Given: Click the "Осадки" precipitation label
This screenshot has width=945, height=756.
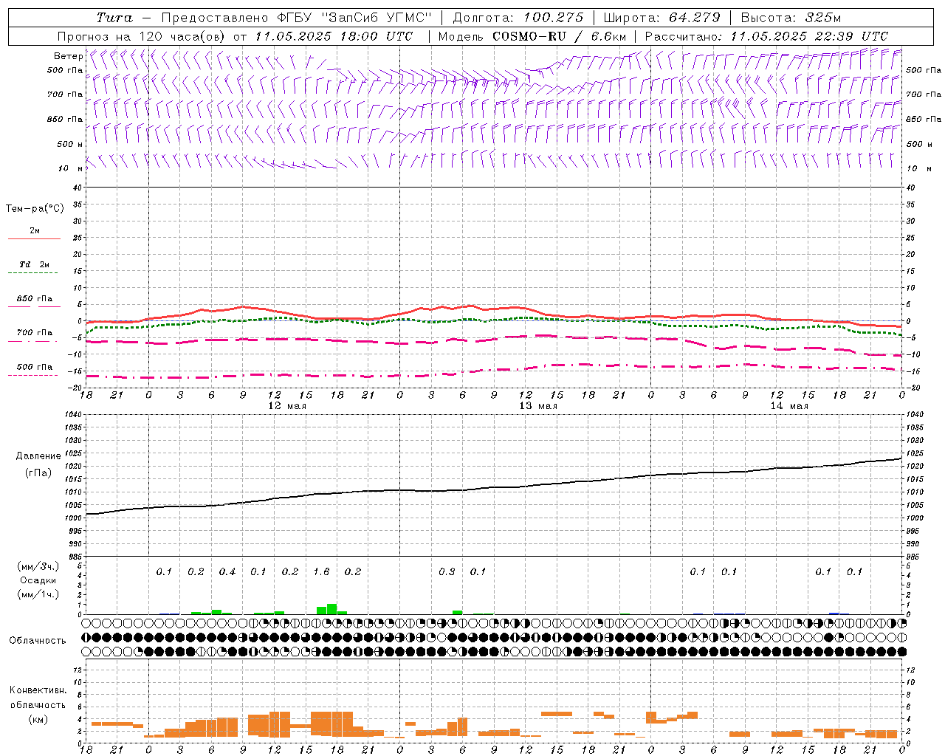Looking at the screenshot, I should (38, 580).
